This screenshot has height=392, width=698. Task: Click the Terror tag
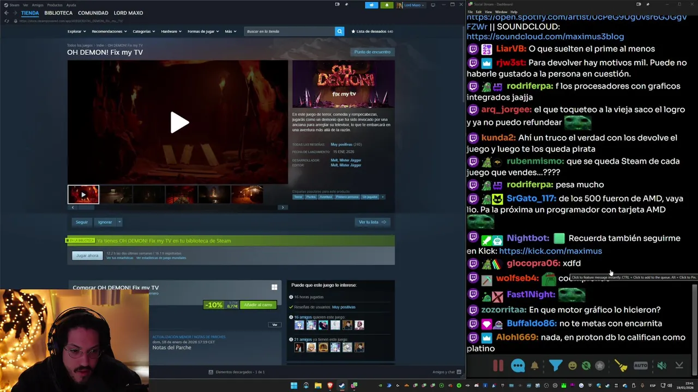pyautogui.click(x=298, y=197)
